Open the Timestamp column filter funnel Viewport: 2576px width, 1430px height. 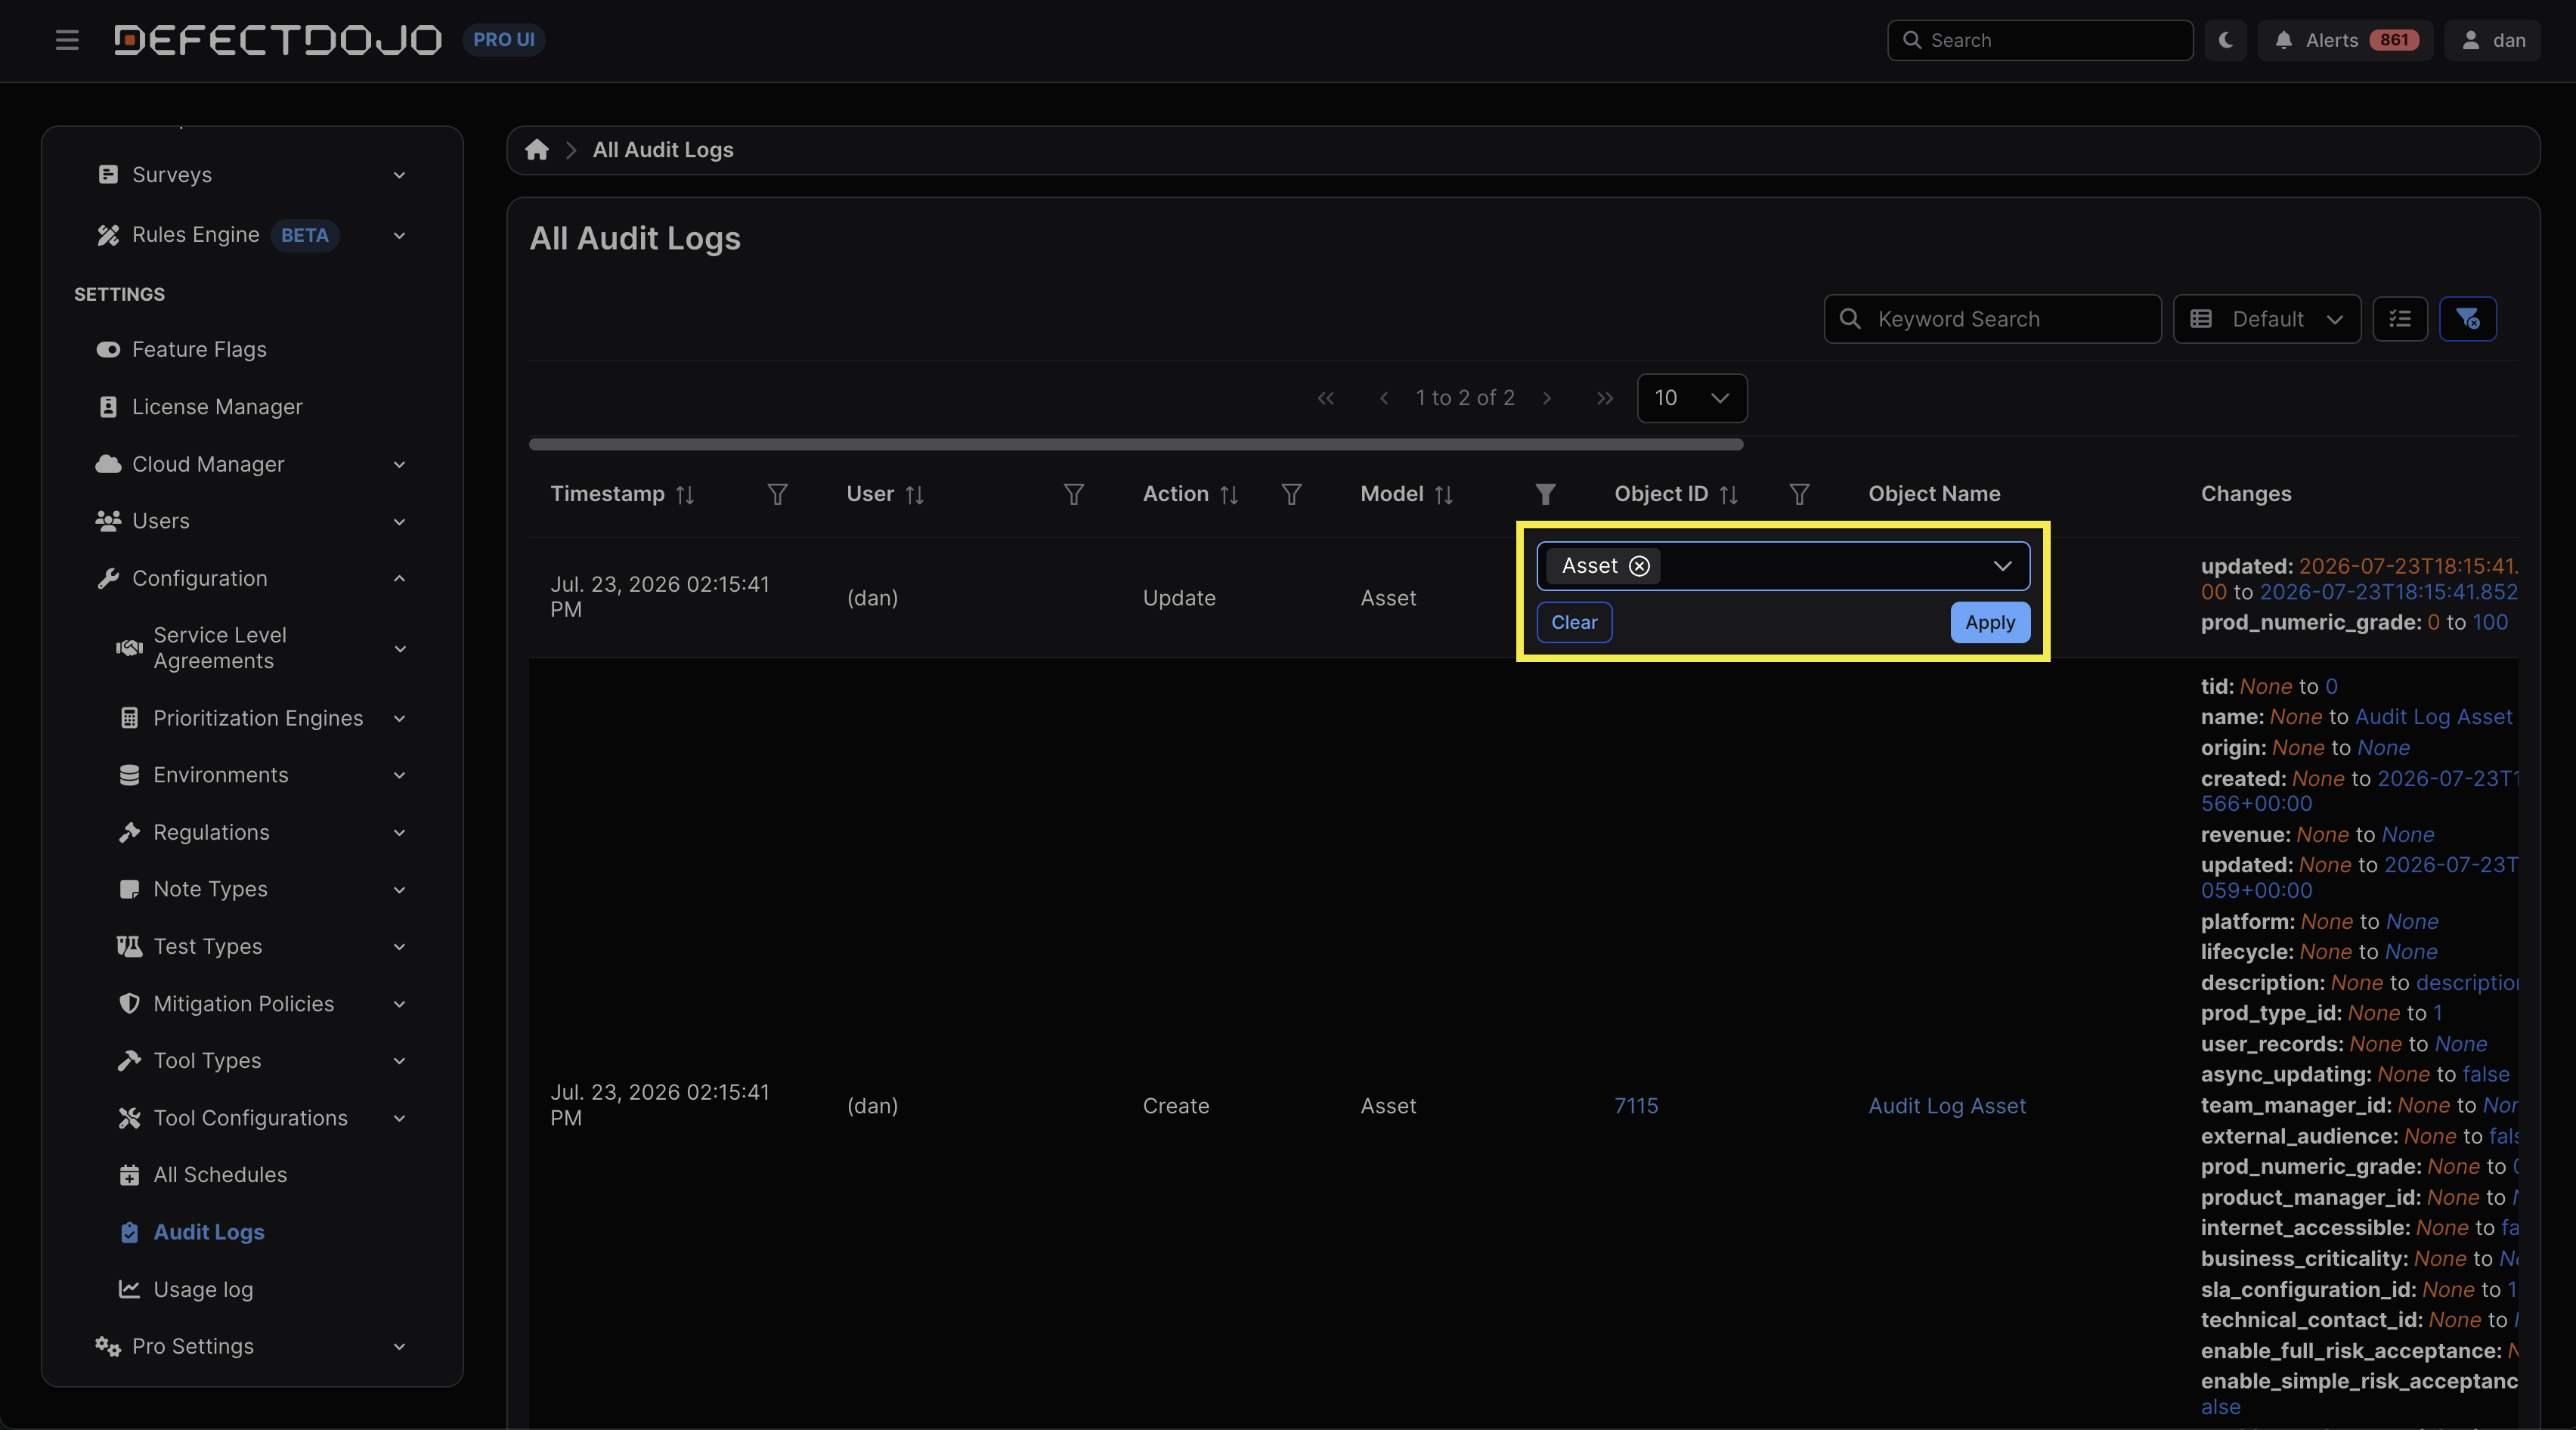click(x=777, y=494)
